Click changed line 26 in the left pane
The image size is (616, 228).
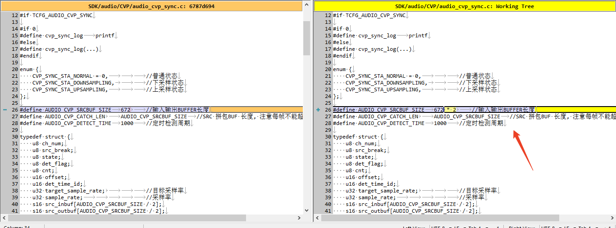(x=161, y=110)
